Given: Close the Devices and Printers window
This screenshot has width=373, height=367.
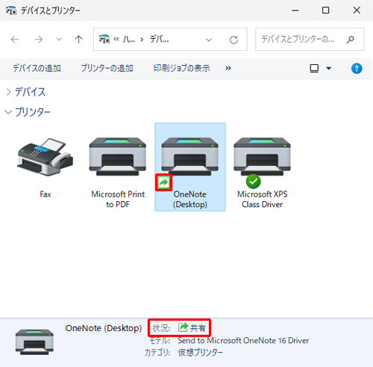Looking at the screenshot, I should point(357,10).
